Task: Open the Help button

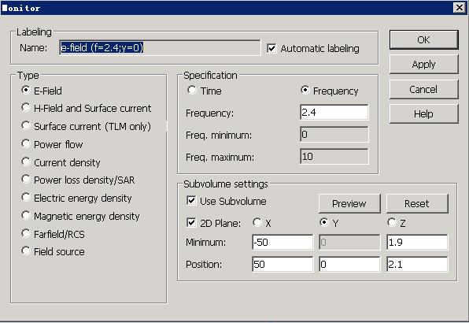Action: tap(423, 113)
